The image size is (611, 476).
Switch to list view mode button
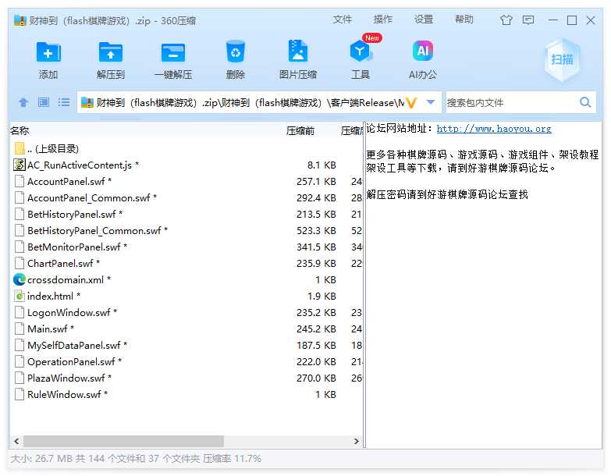pos(63,102)
